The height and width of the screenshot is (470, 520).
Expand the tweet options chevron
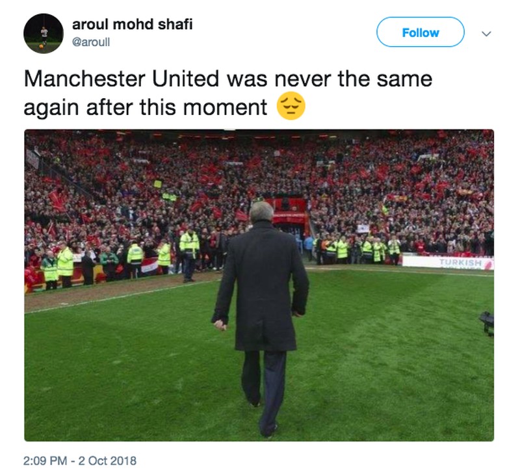click(486, 34)
